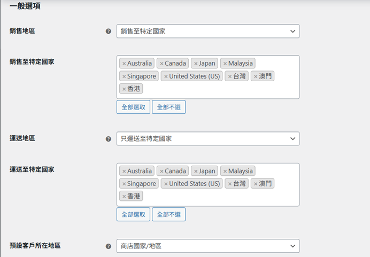Click empty area of 運送至特定國家 input box
The height and width of the screenshot is (257, 370).
tap(225, 197)
